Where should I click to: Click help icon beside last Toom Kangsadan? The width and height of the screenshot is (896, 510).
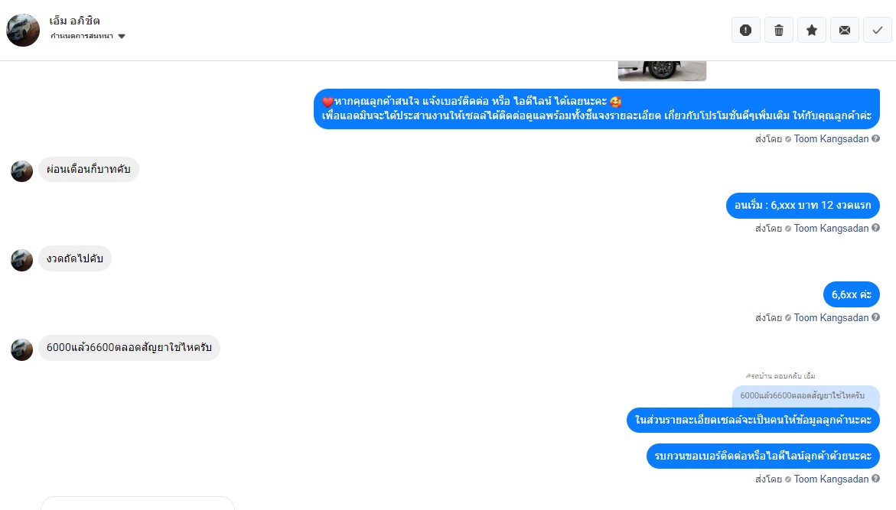tap(875, 479)
